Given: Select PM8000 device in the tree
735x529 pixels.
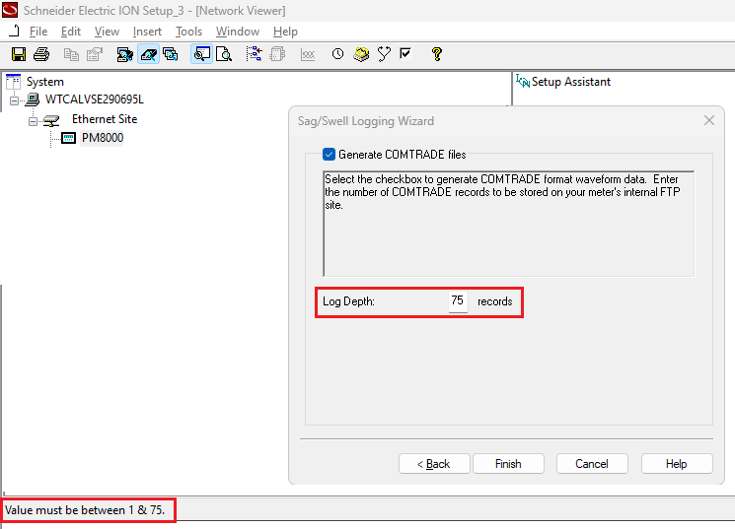Looking at the screenshot, I should click(103, 138).
